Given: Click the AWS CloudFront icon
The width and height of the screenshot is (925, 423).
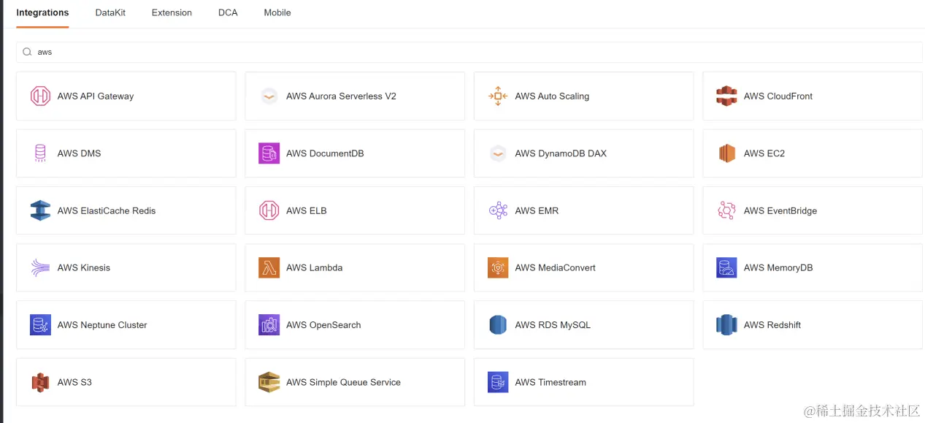Looking at the screenshot, I should point(726,96).
